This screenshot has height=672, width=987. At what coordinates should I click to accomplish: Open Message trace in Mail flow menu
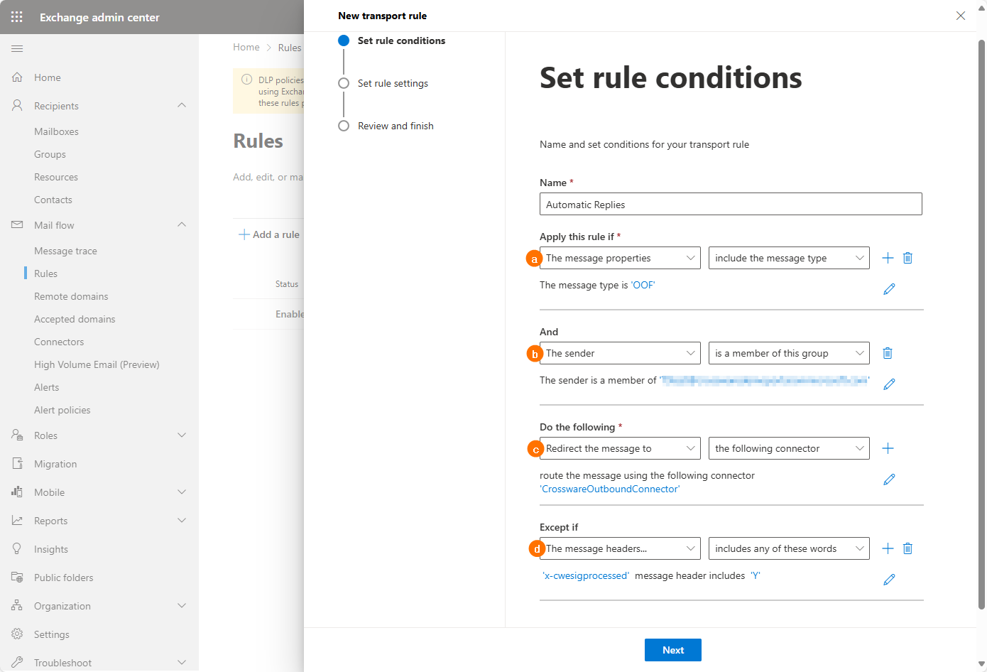point(65,251)
